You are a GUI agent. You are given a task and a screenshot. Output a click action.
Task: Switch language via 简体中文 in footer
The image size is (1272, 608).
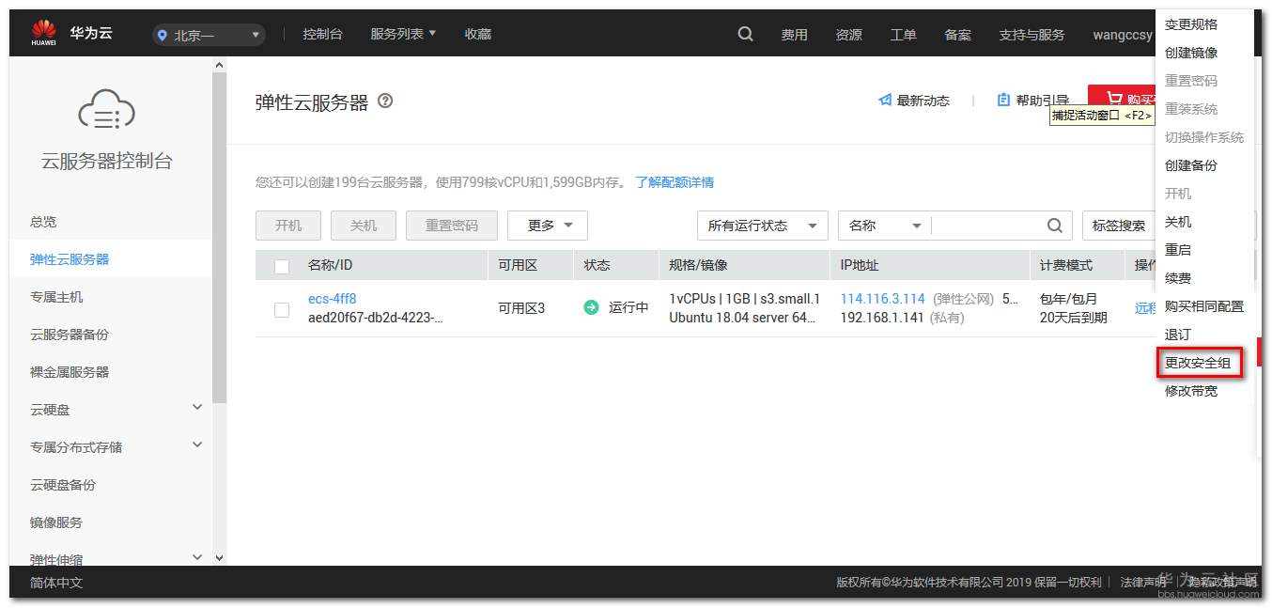coord(56,583)
